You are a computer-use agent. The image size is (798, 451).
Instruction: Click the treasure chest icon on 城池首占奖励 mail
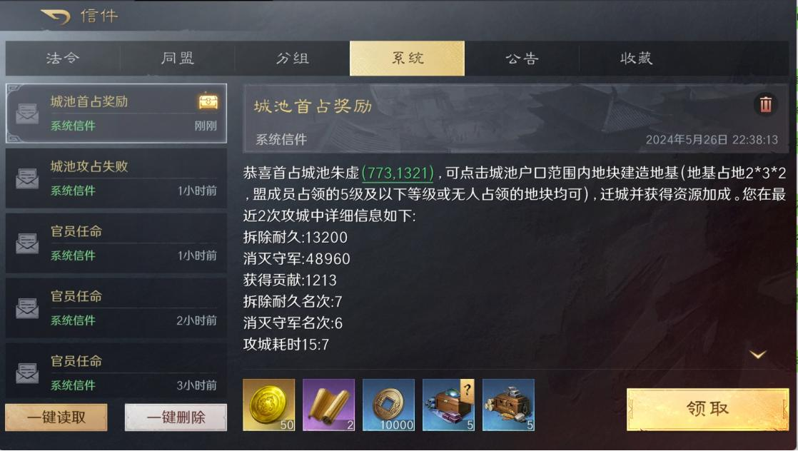(x=208, y=101)
